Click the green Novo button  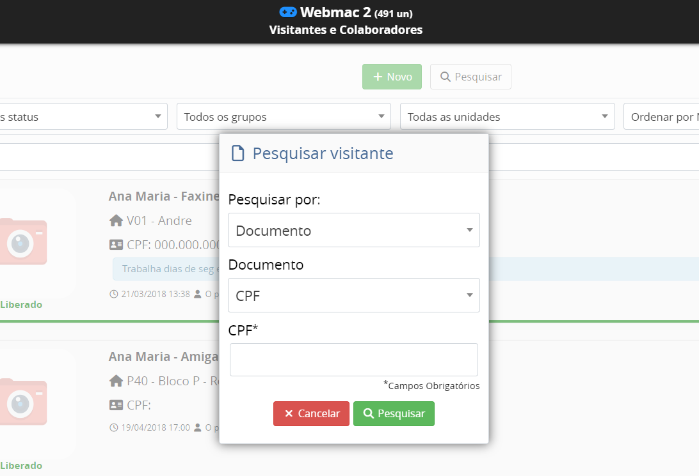[x=392, y=77]
